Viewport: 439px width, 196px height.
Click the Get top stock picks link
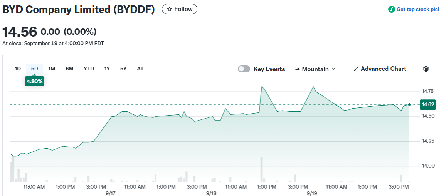[x=418, y=9]
